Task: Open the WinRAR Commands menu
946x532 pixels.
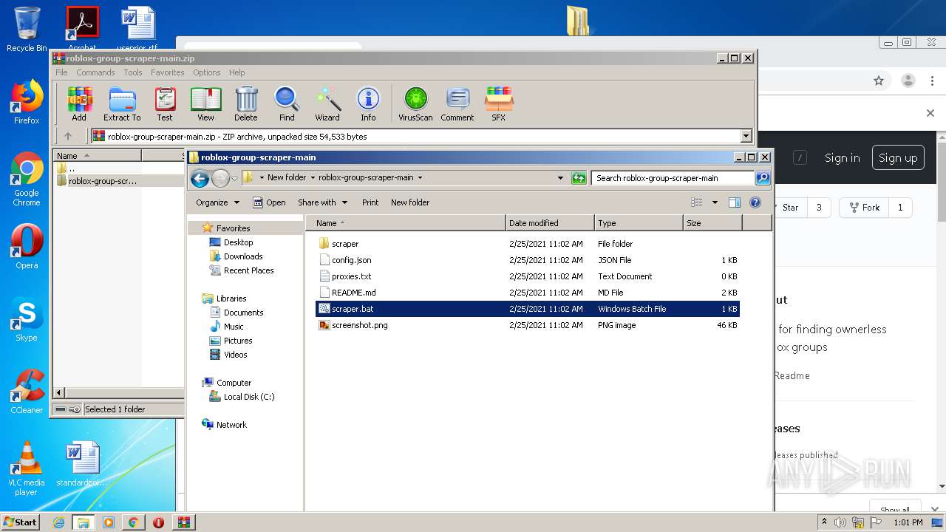Action: [95, 72]
